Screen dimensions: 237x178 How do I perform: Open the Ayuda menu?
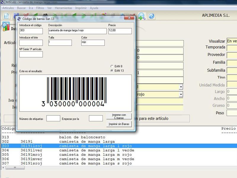click(94, 8)
